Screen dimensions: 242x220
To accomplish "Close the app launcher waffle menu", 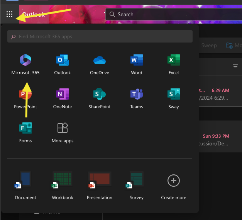I will point(10,14).
